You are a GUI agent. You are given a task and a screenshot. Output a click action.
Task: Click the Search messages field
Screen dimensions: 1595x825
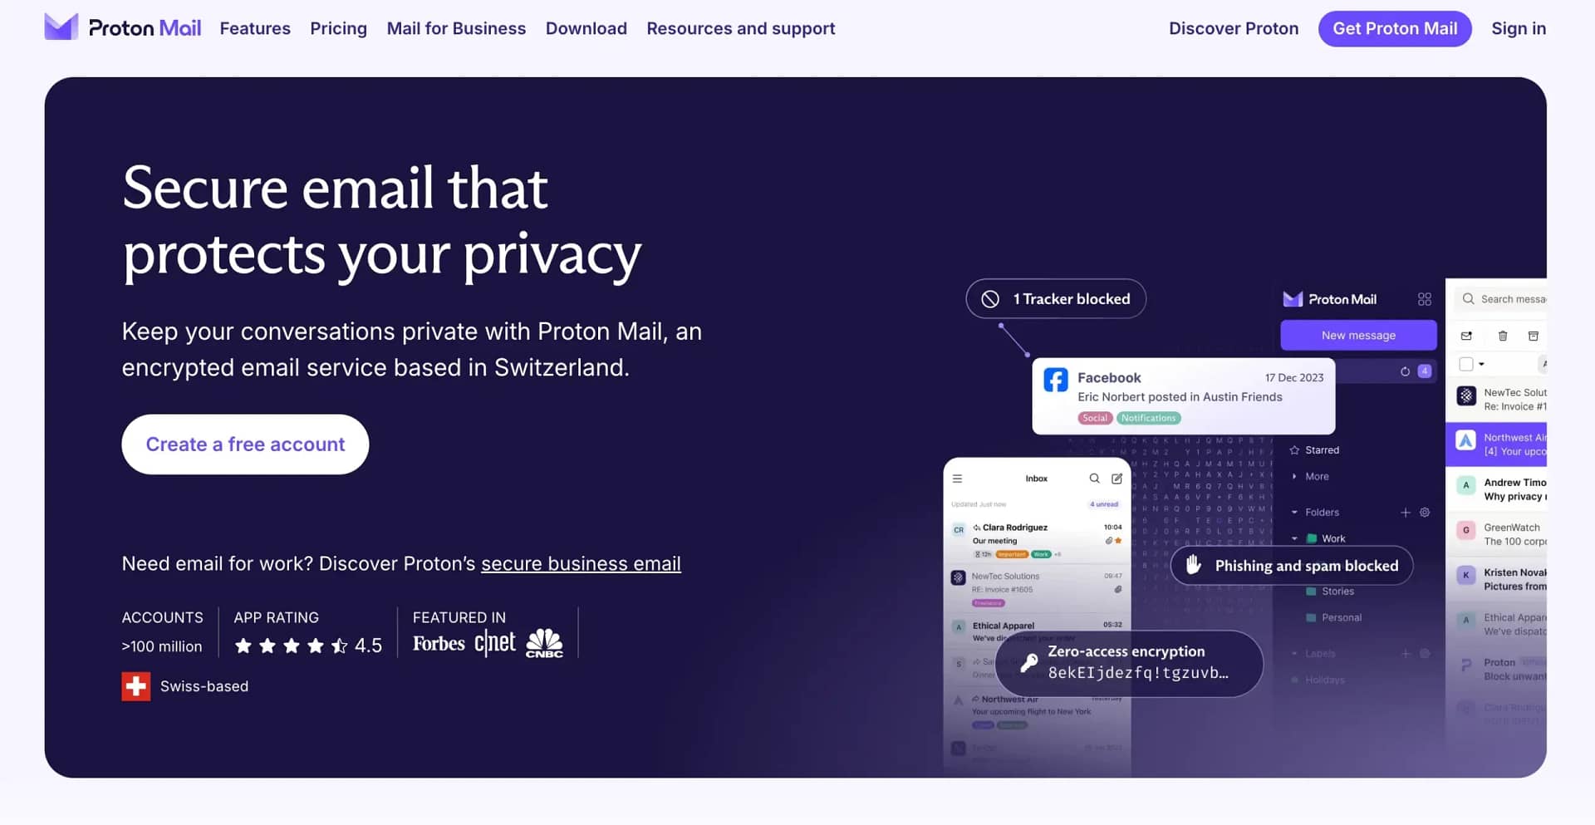pos(1499,299)
